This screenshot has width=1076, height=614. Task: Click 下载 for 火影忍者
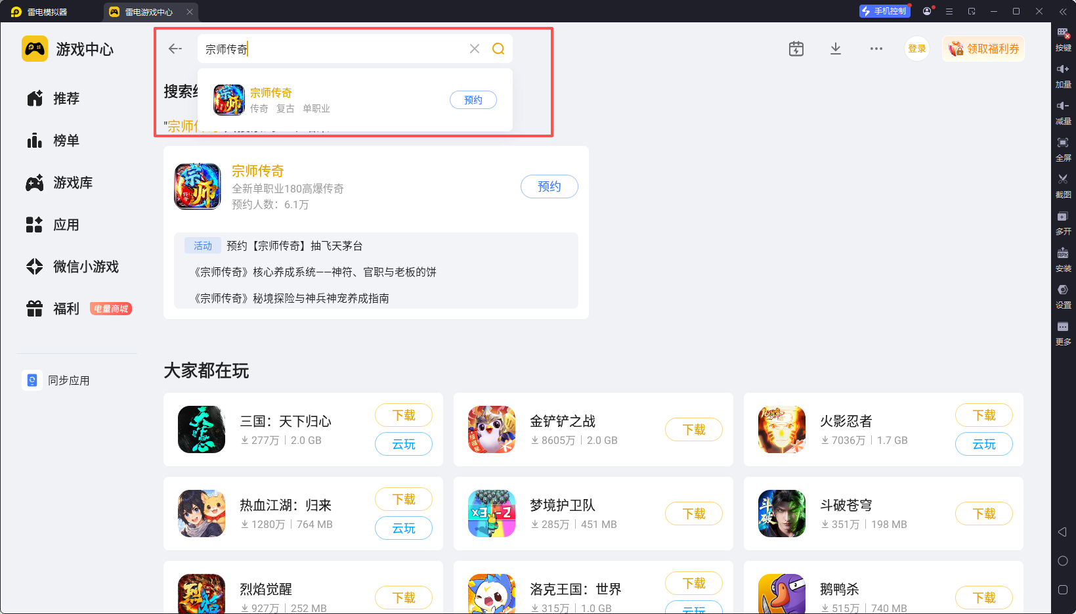[984, 415]
